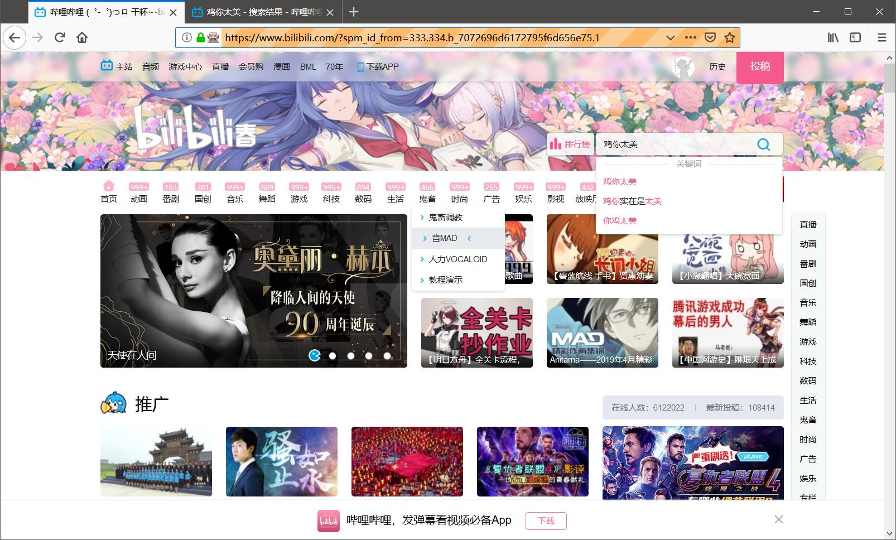The width and height of the screenshot is (896, 540).
Task: Click the user avatar icon
Action: 683,67
